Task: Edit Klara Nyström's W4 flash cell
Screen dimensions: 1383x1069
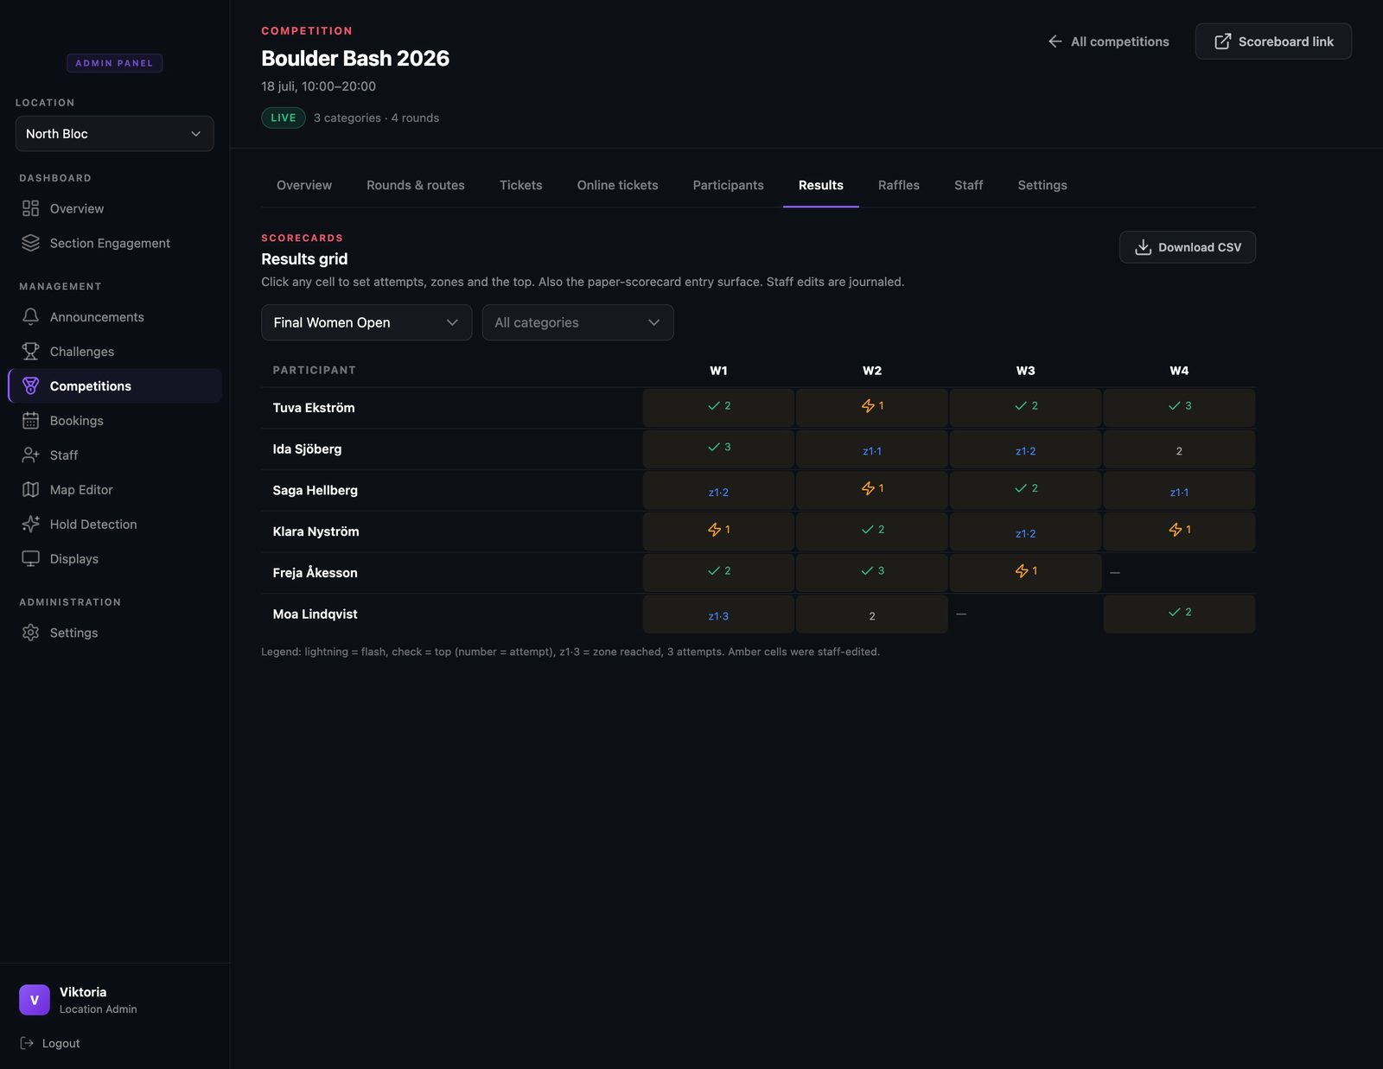Action: click(1179, 531)
